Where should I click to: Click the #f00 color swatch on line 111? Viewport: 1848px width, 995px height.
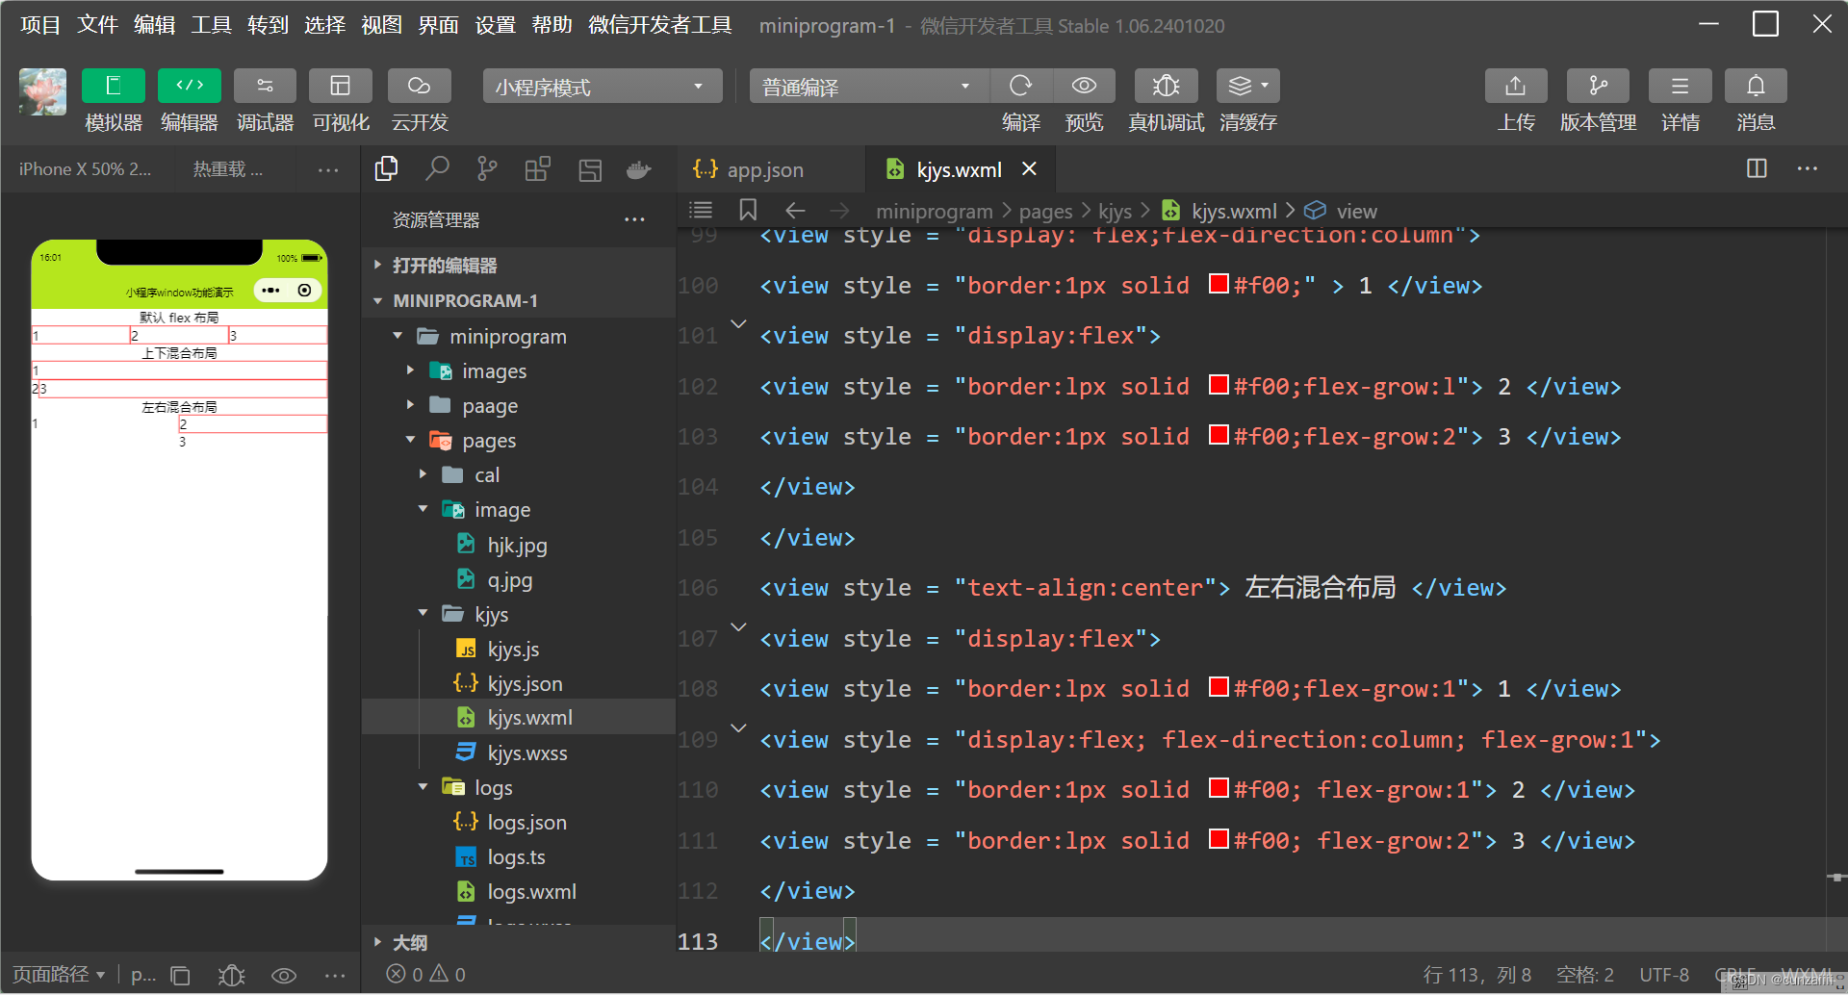[1219, 838]
